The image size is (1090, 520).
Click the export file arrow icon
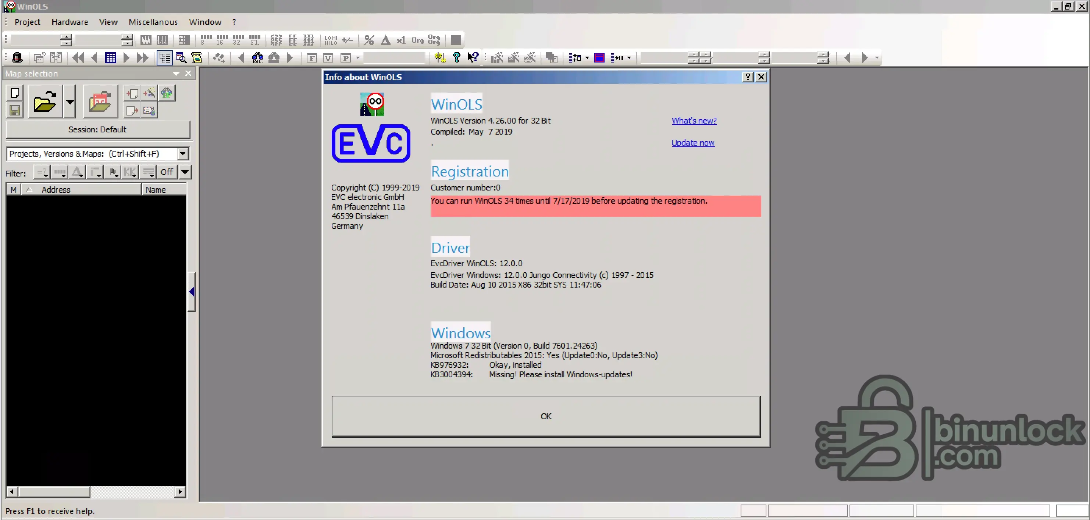pyautogui.click(x=132, y=110)
